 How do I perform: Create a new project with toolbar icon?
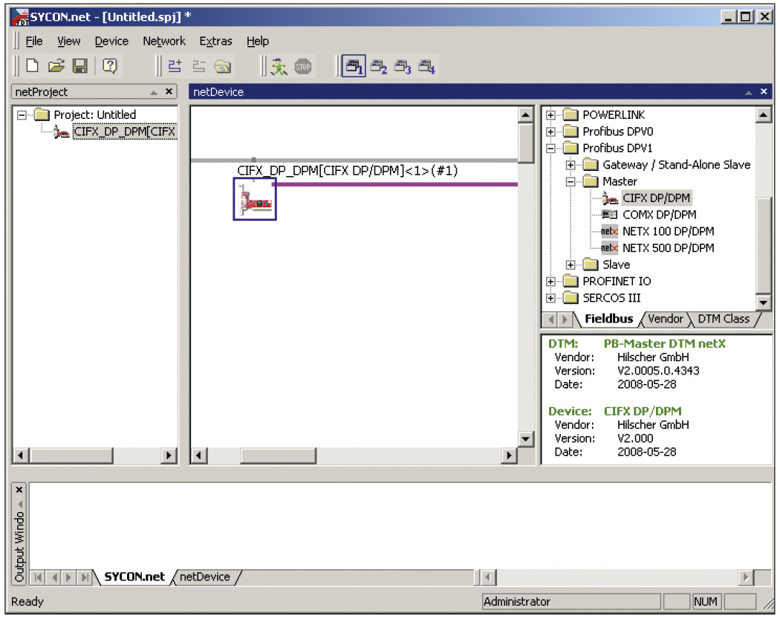tap(33, 66)
